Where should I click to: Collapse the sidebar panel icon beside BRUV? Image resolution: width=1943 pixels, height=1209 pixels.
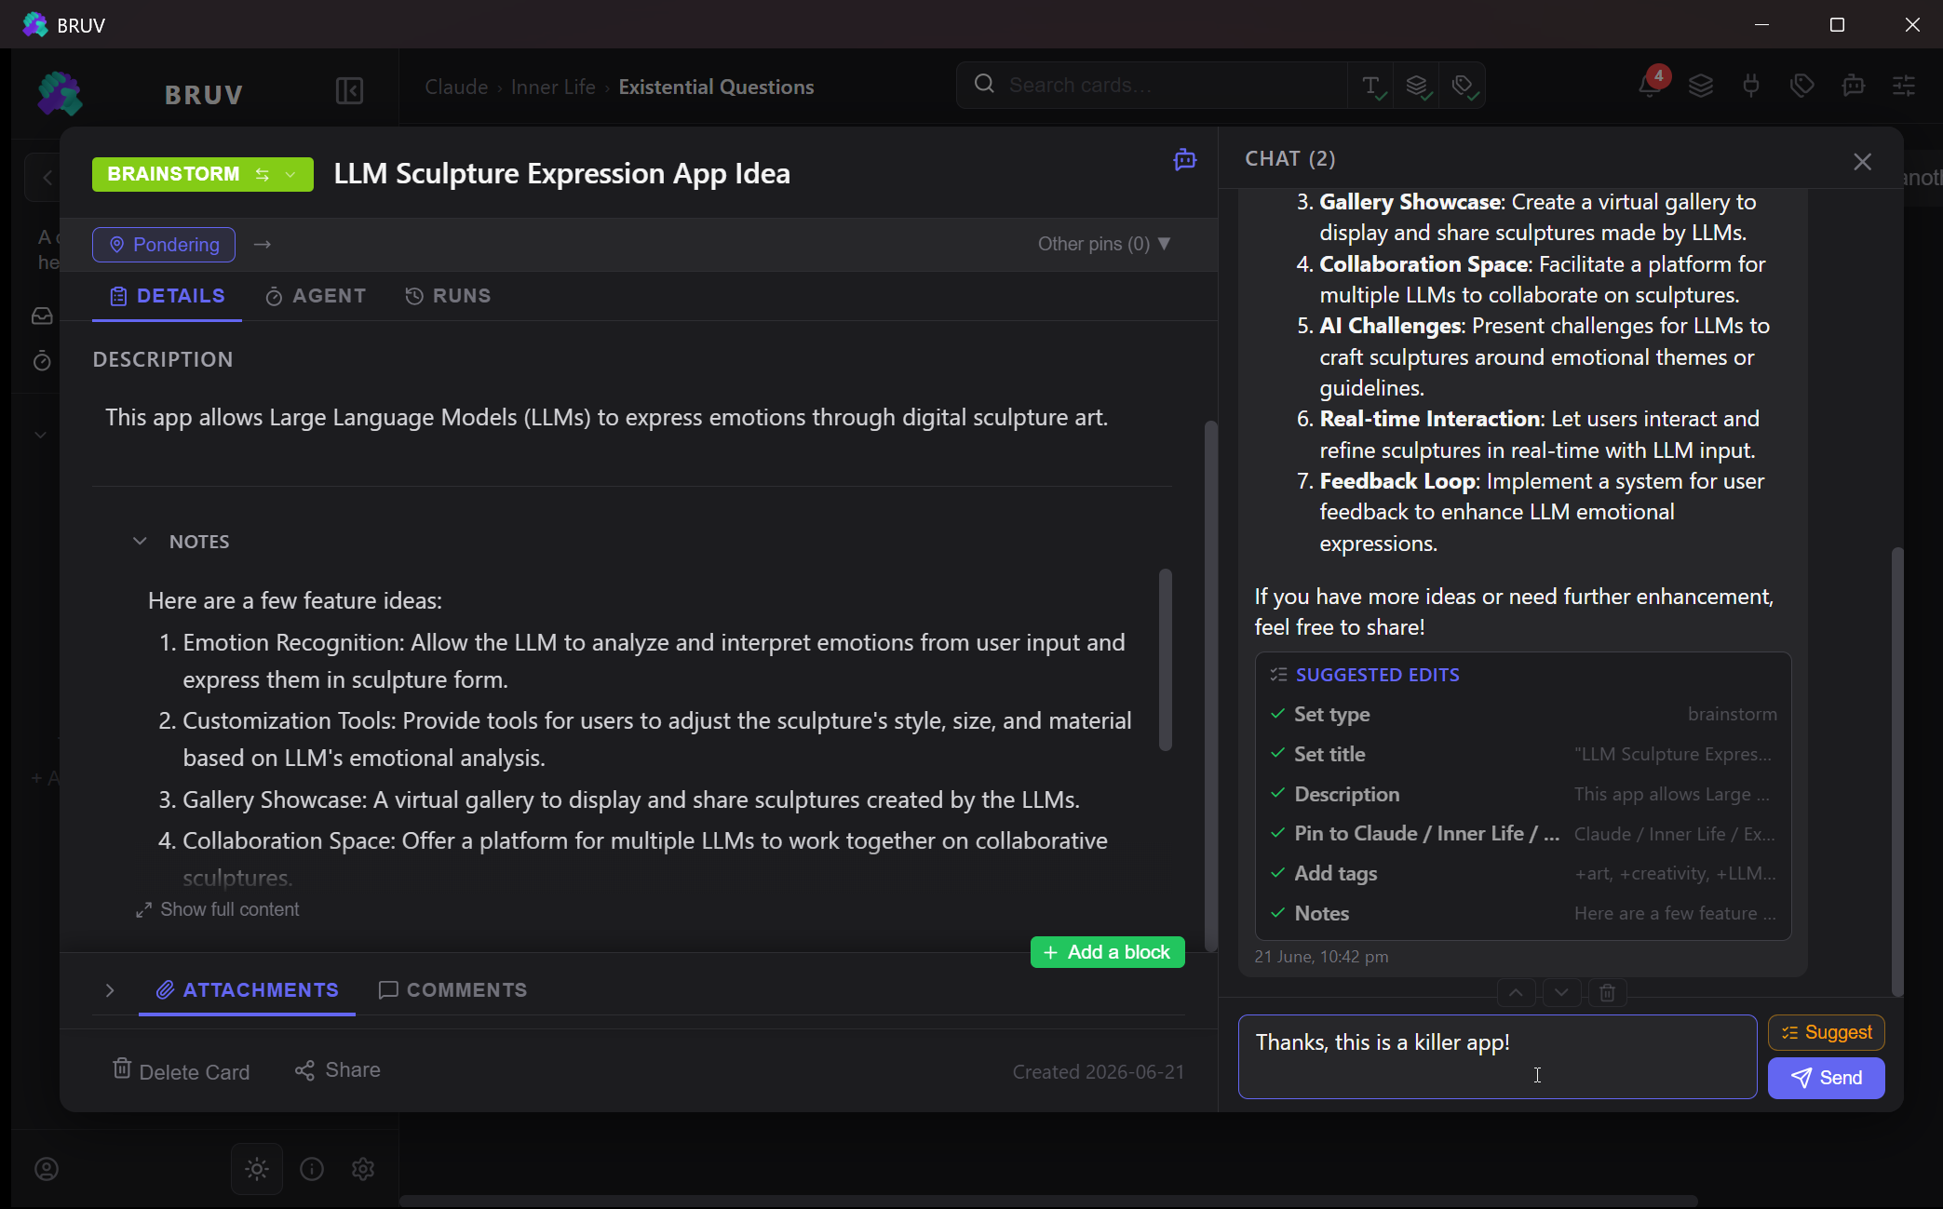point(349,91)
